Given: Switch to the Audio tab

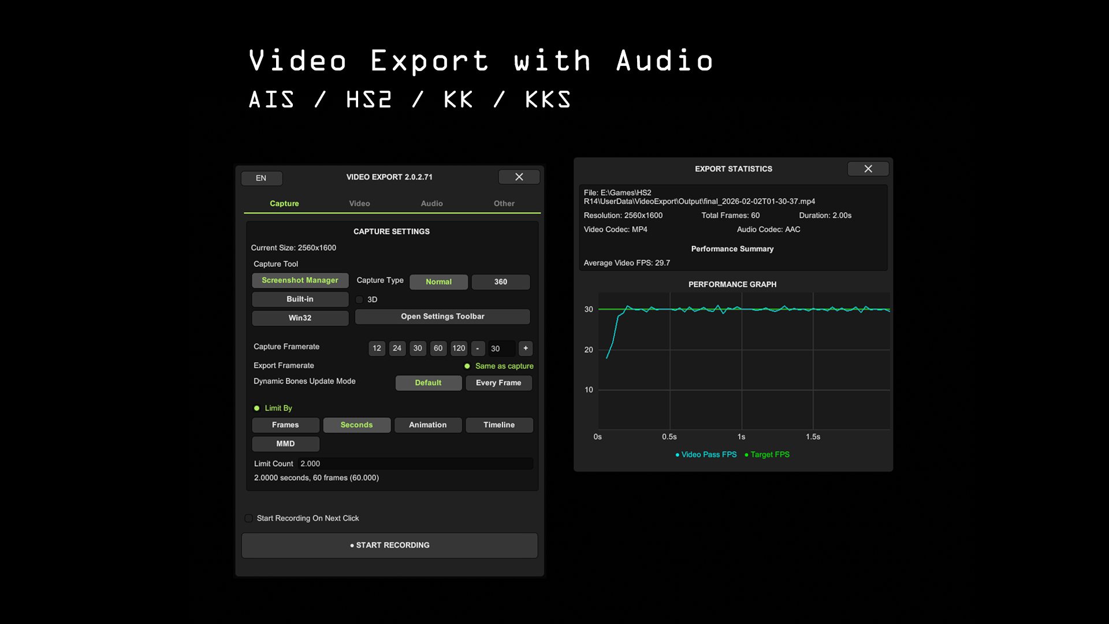Looking at the screenshot, I should [x=431, y=203].
